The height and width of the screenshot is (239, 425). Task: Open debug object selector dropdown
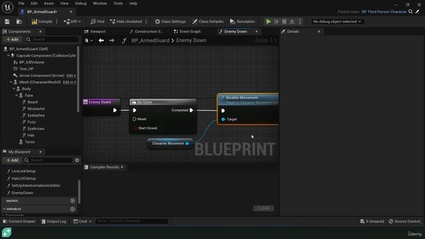tap(337, 21)
